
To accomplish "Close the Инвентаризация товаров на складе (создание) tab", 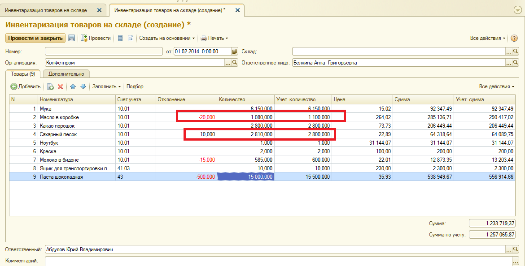I will 237,10.
